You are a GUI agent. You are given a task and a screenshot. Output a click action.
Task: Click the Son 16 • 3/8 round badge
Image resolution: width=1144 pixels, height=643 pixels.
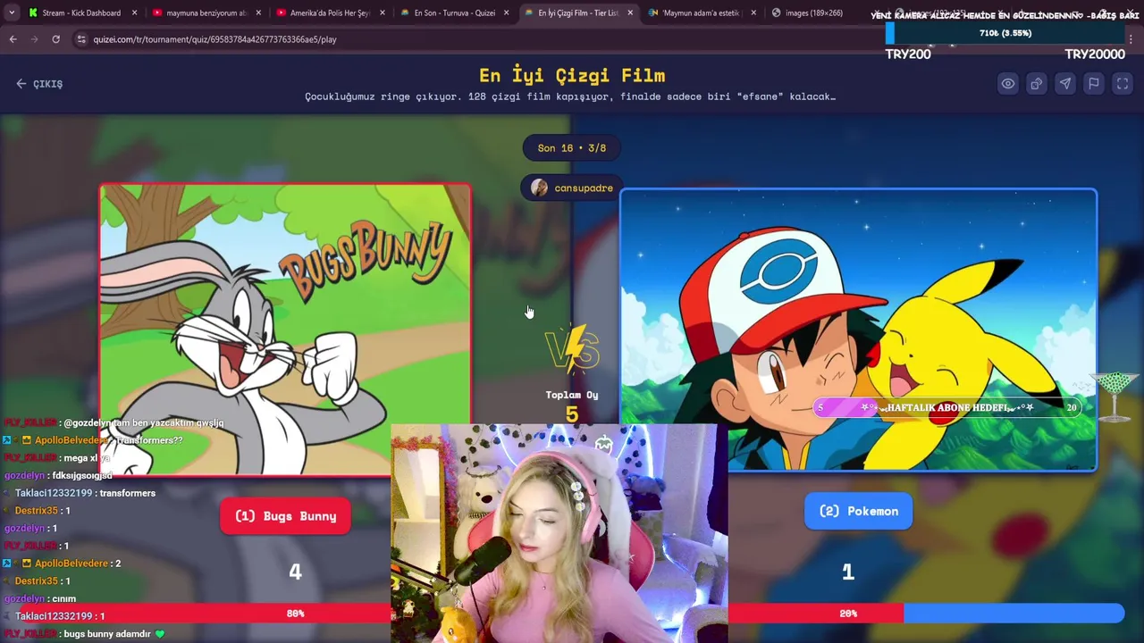tap(572, 148)
